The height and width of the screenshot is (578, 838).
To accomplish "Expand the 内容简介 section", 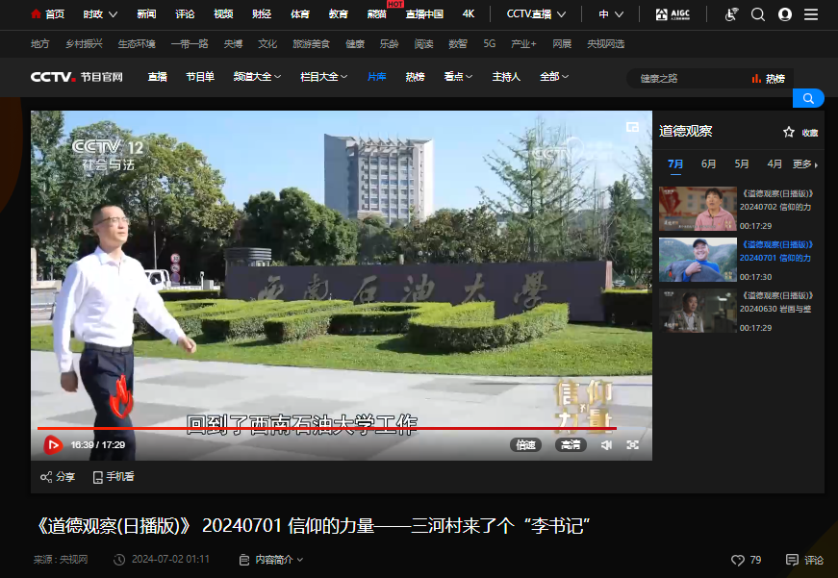I will (271, 559).
